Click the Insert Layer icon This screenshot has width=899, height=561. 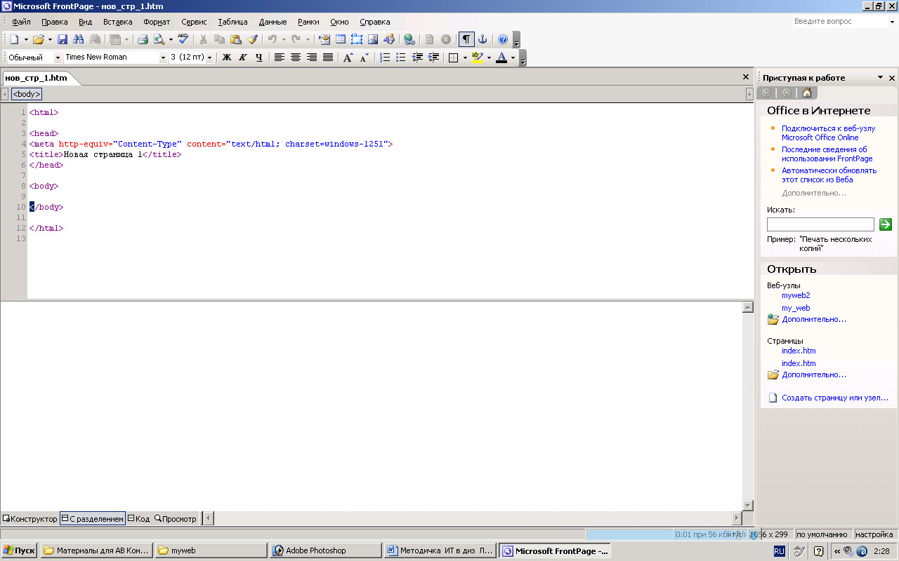coord(357,40)
